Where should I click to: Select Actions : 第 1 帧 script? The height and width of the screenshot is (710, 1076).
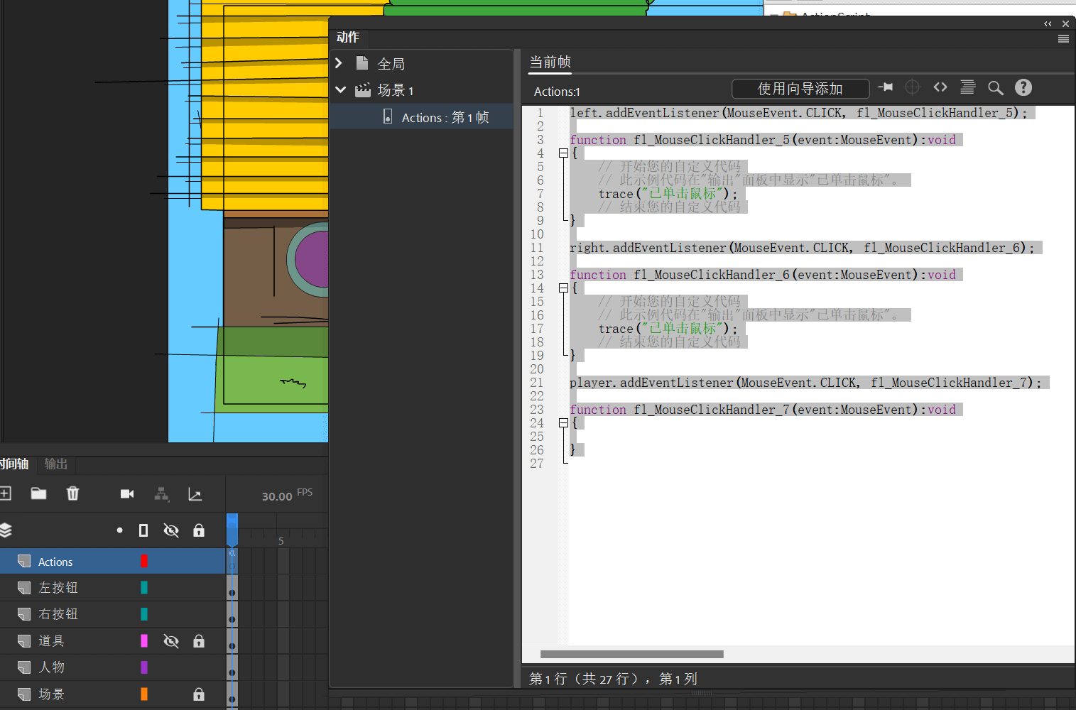pos(422,117)
